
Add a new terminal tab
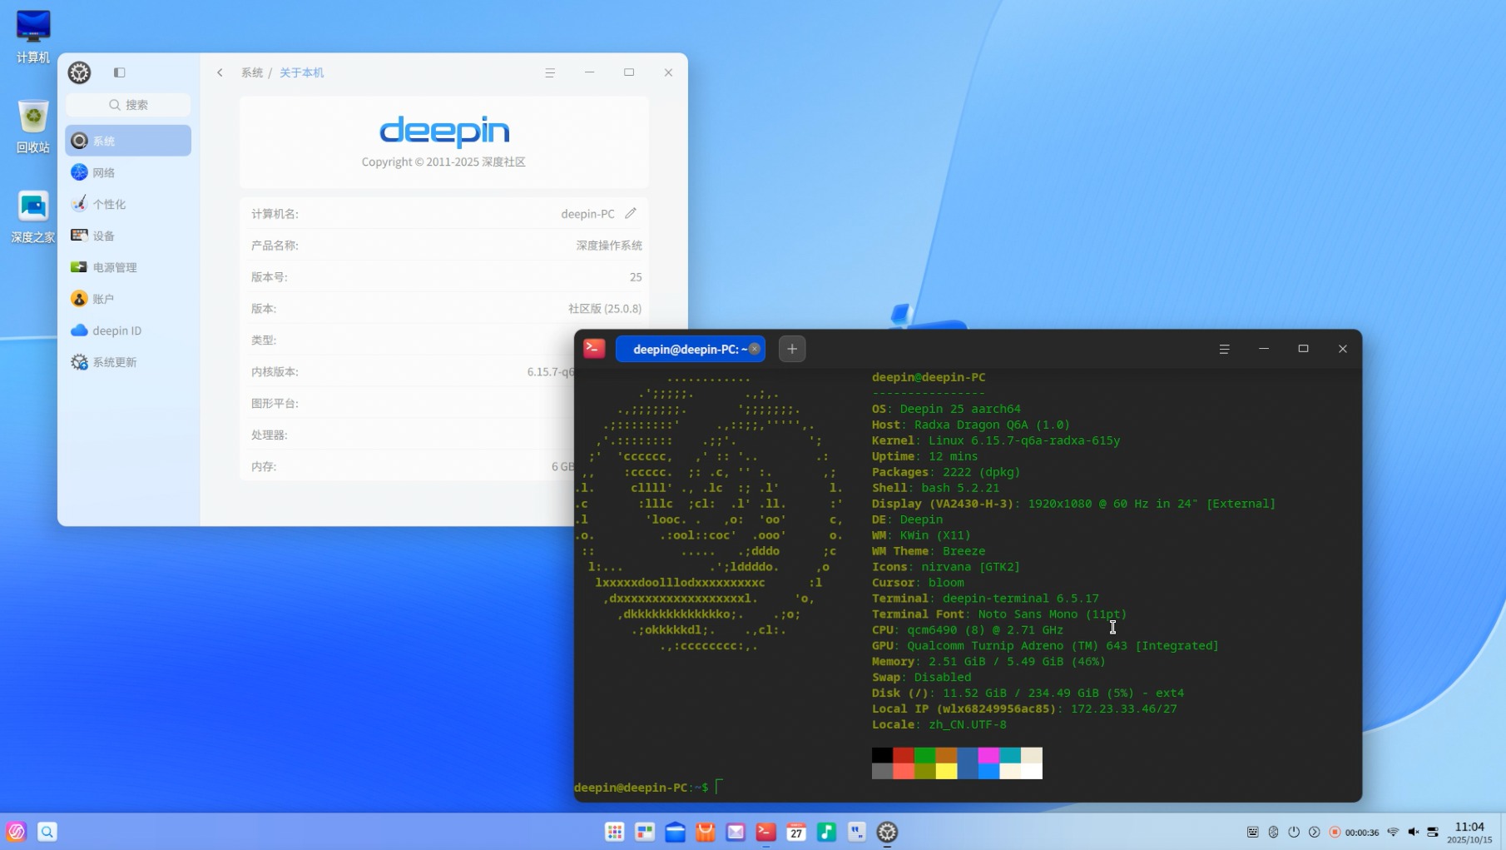coord(792,349)
